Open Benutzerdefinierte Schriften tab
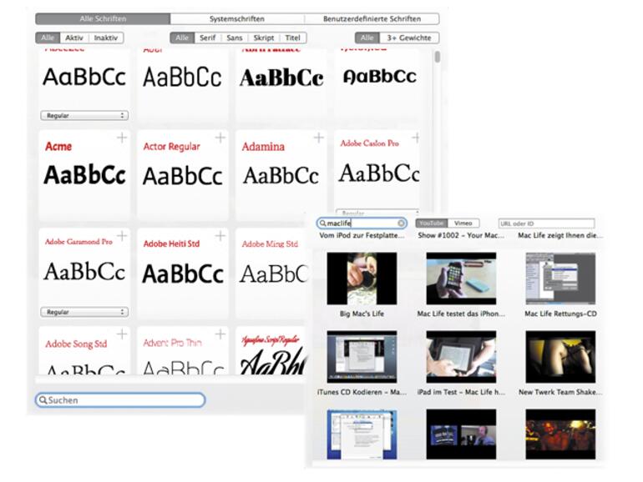This screenshot has width=643, height=482. pos(372,19)
